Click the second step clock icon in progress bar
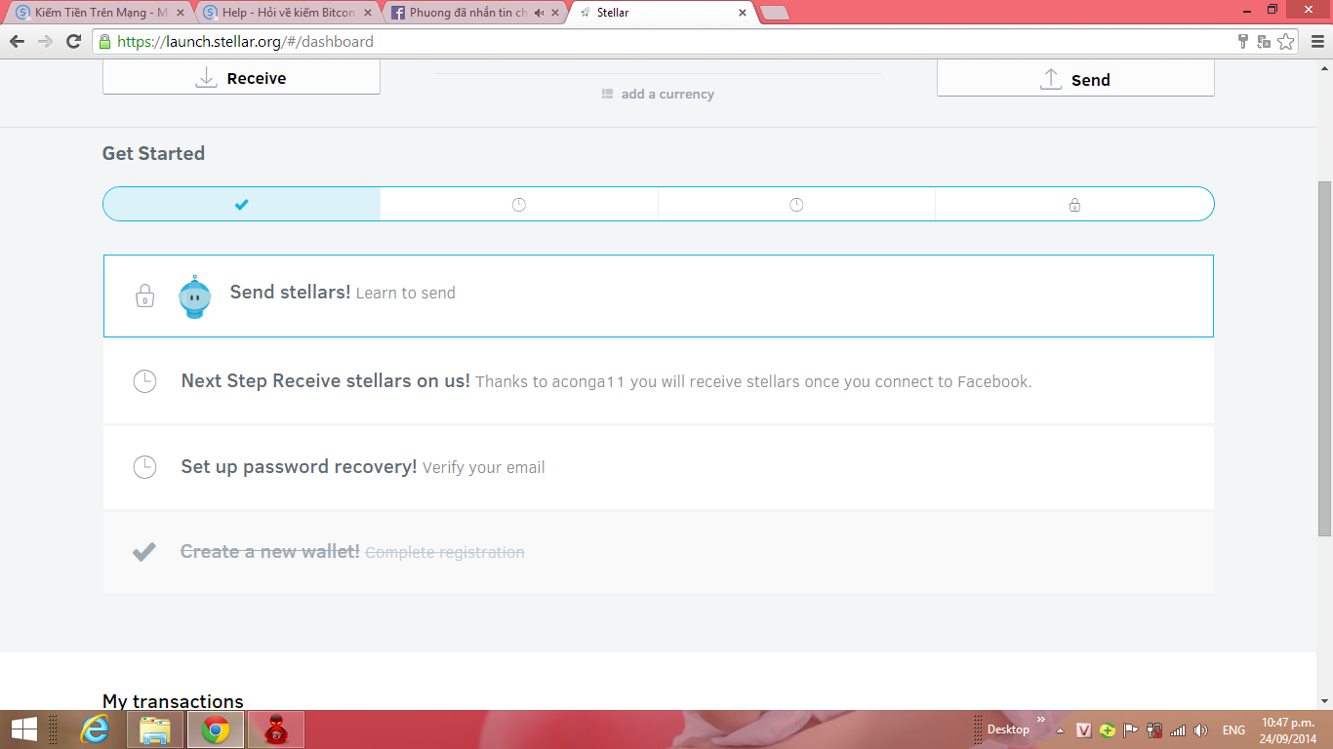 pos(519,205)
